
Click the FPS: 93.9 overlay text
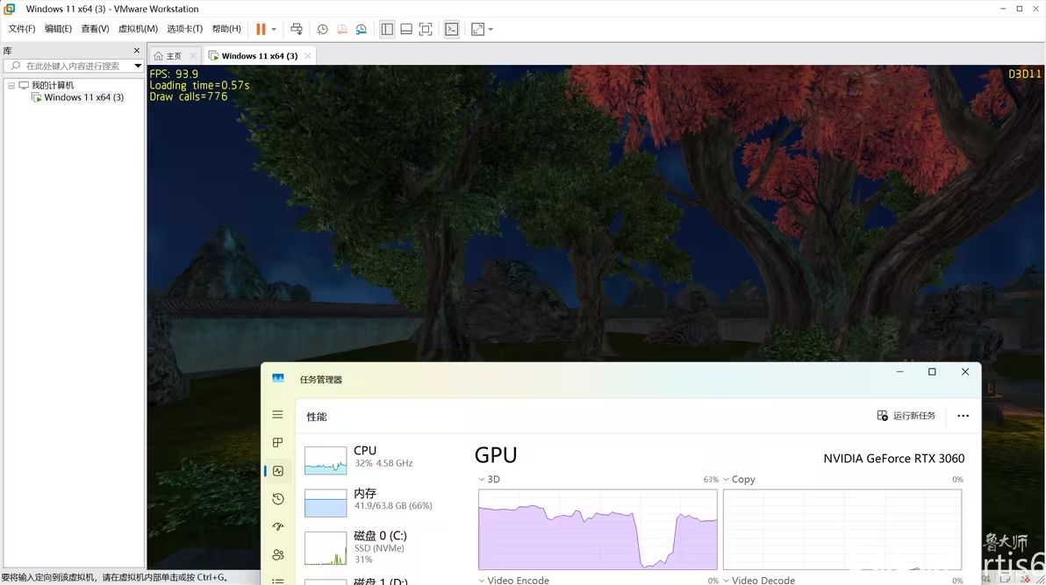coord(174,74)
